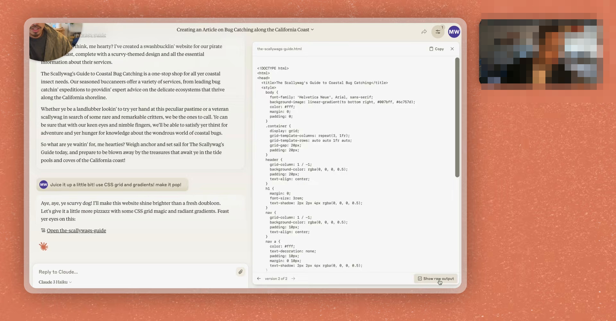Click the Claude orange starburst logo

tap(44, 247)
